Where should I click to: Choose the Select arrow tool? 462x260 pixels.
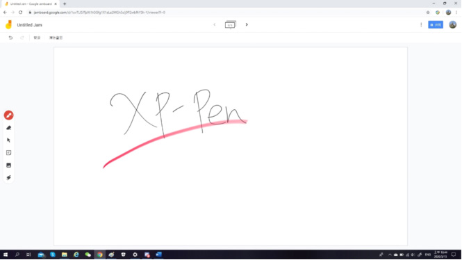8,140
